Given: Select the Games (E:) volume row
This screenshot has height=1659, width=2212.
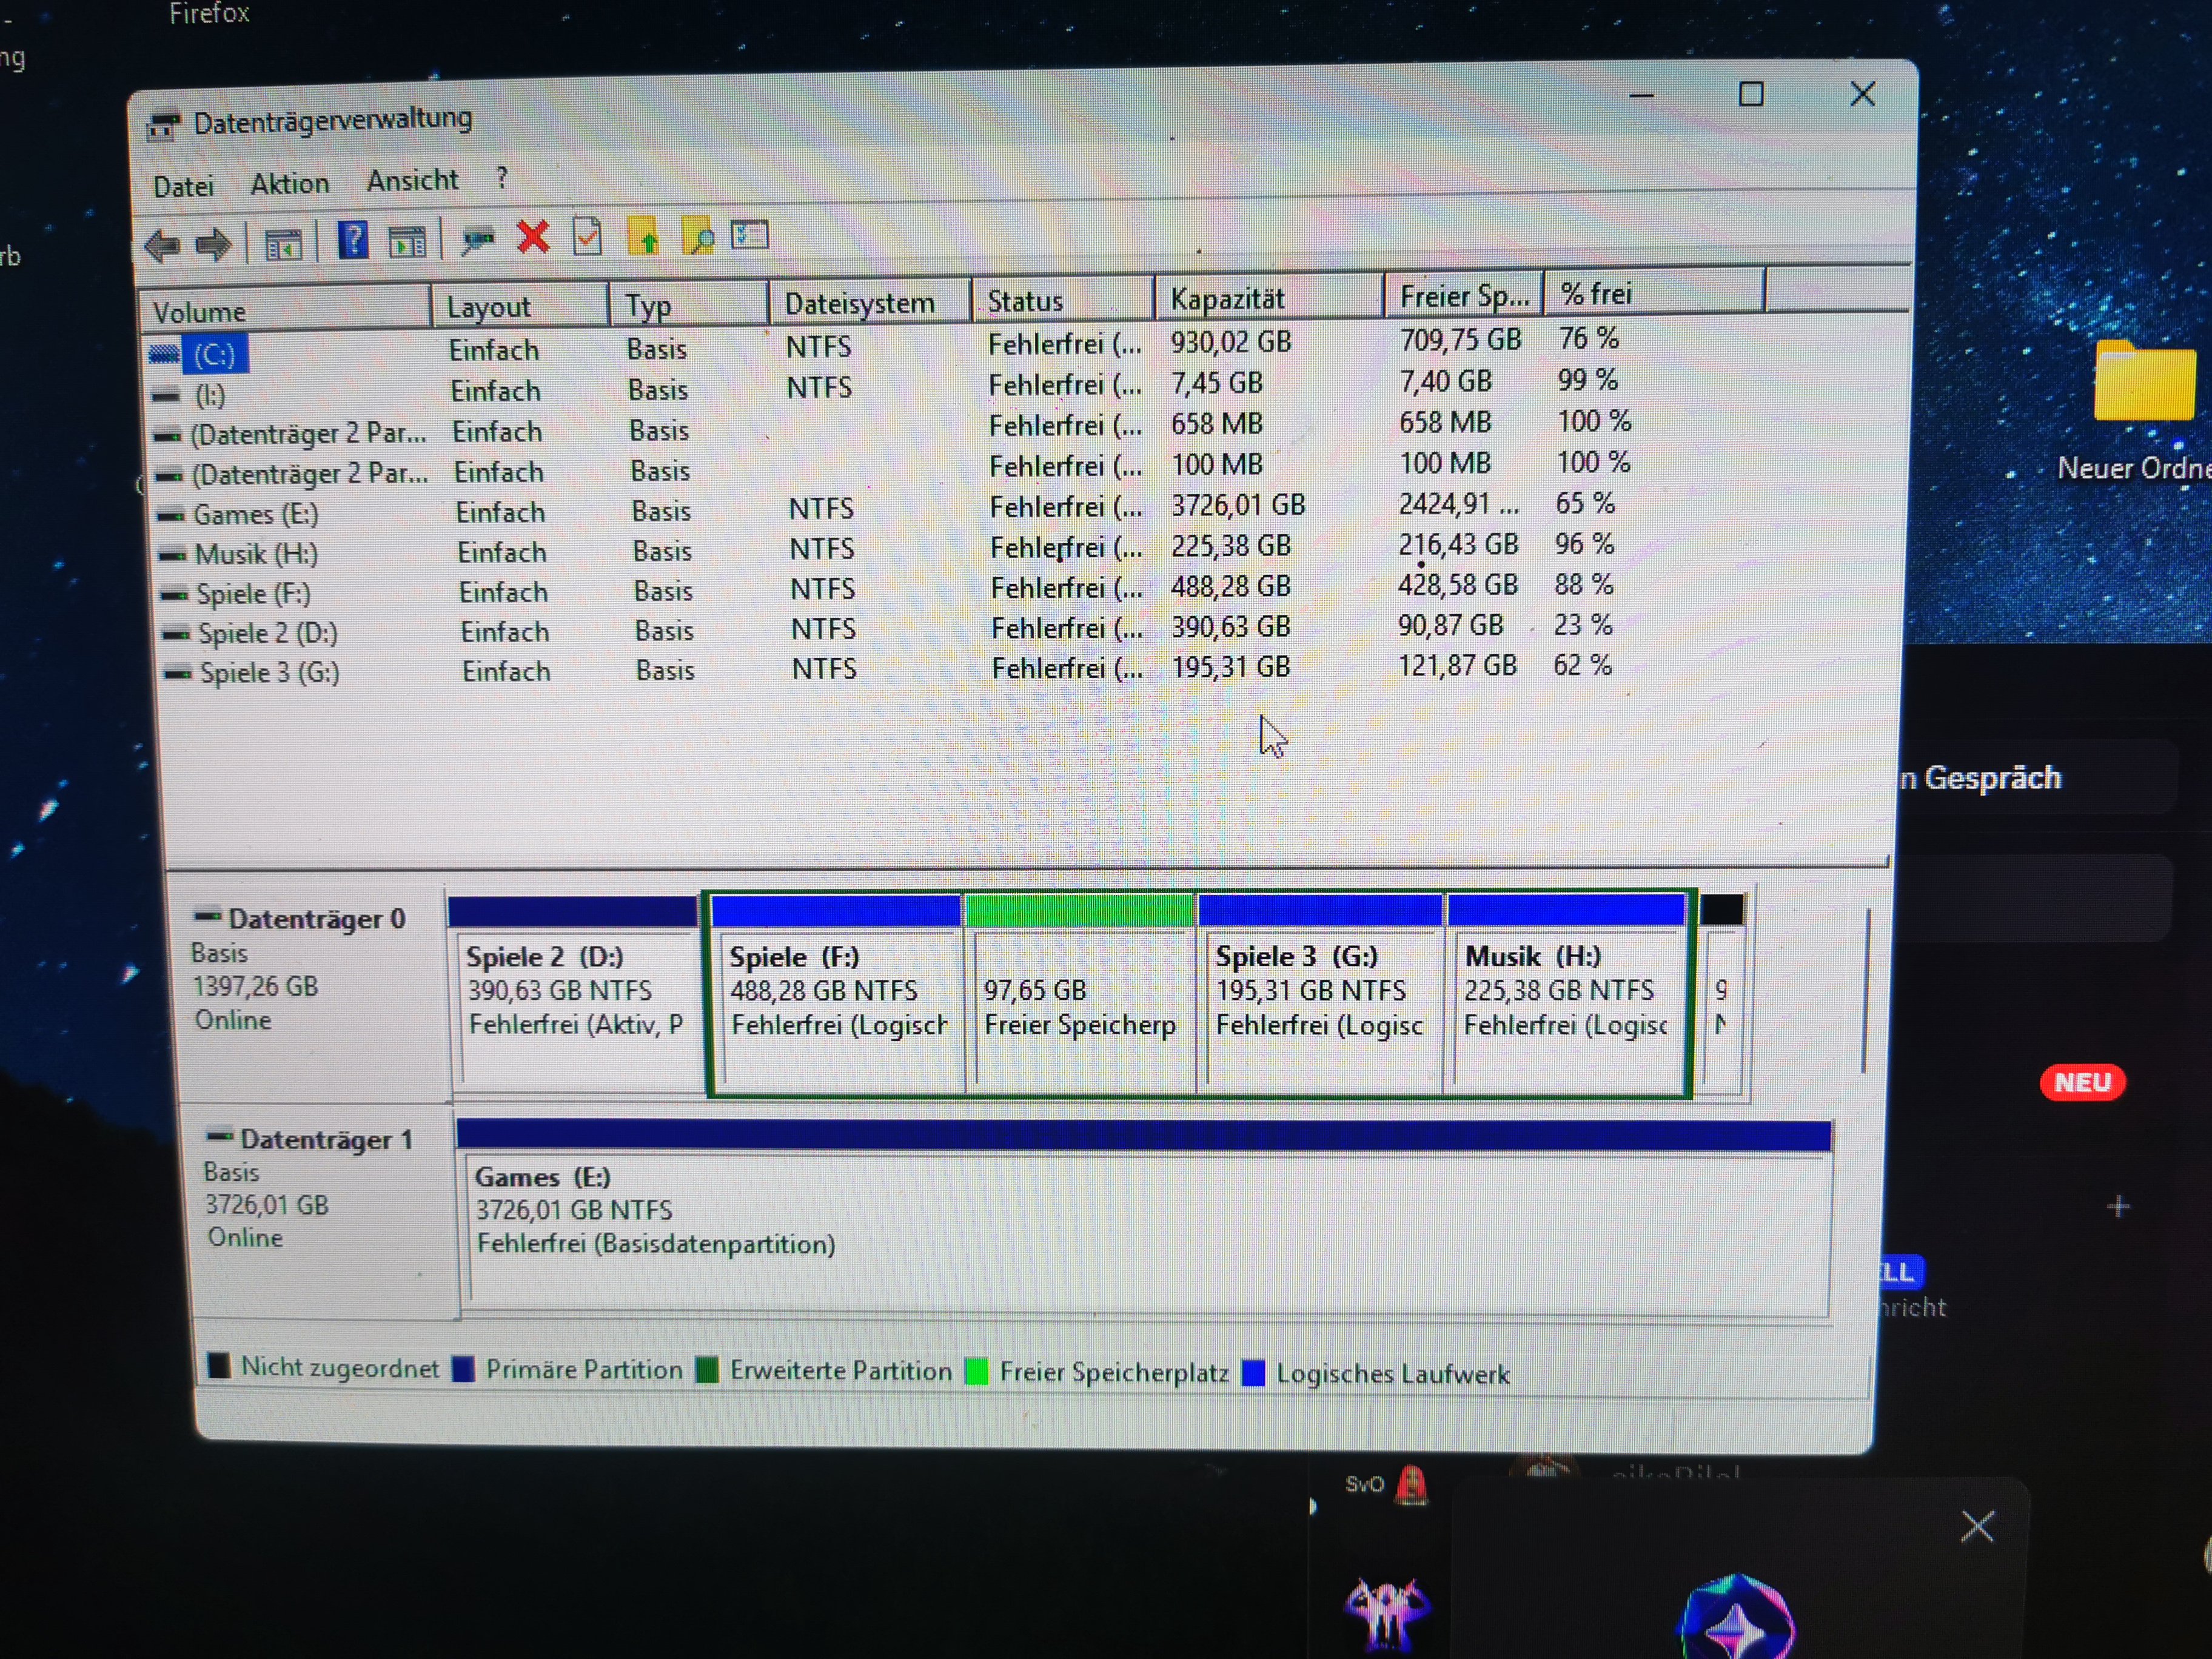Looking at the screenshot, I should tap(256, 514).
